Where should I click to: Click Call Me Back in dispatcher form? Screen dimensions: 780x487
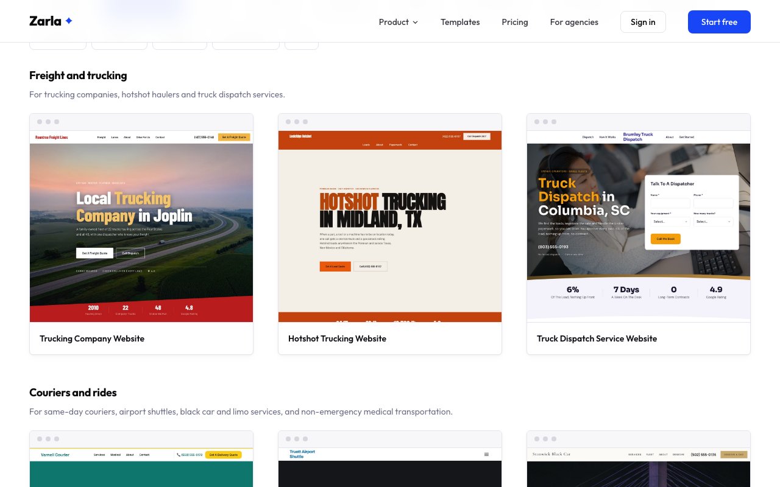pyautogui.click(x=665, y=239)
